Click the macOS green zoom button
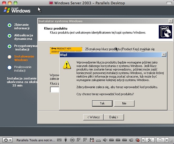This screenshot has height=144, width=174. coord(15,3)
